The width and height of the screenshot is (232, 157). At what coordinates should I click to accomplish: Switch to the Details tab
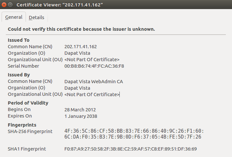[36, 17]
